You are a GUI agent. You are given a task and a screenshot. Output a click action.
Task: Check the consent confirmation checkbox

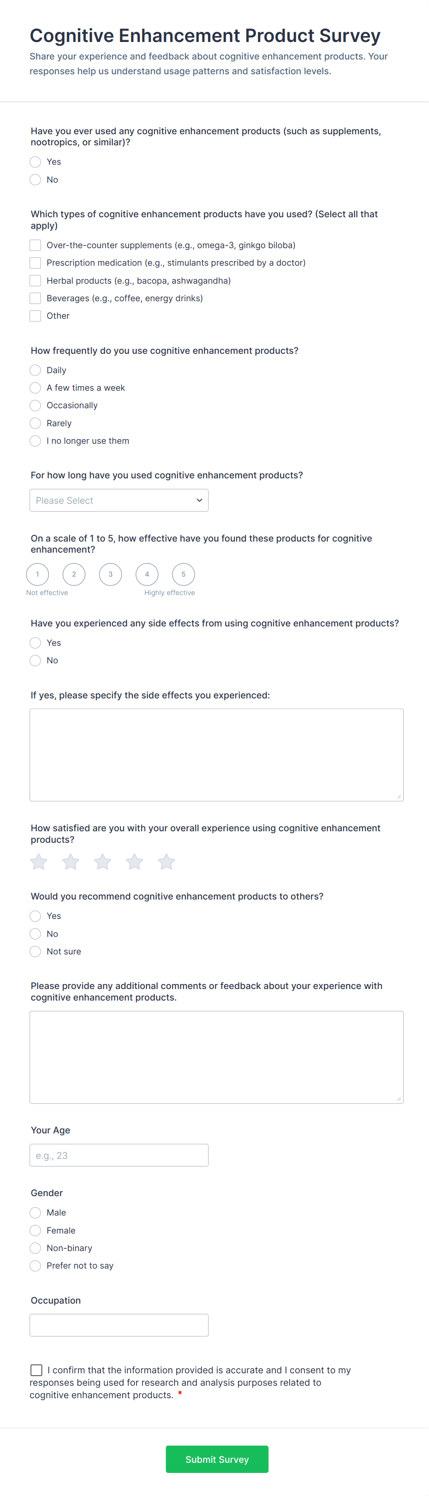(x=36, y=1370)
